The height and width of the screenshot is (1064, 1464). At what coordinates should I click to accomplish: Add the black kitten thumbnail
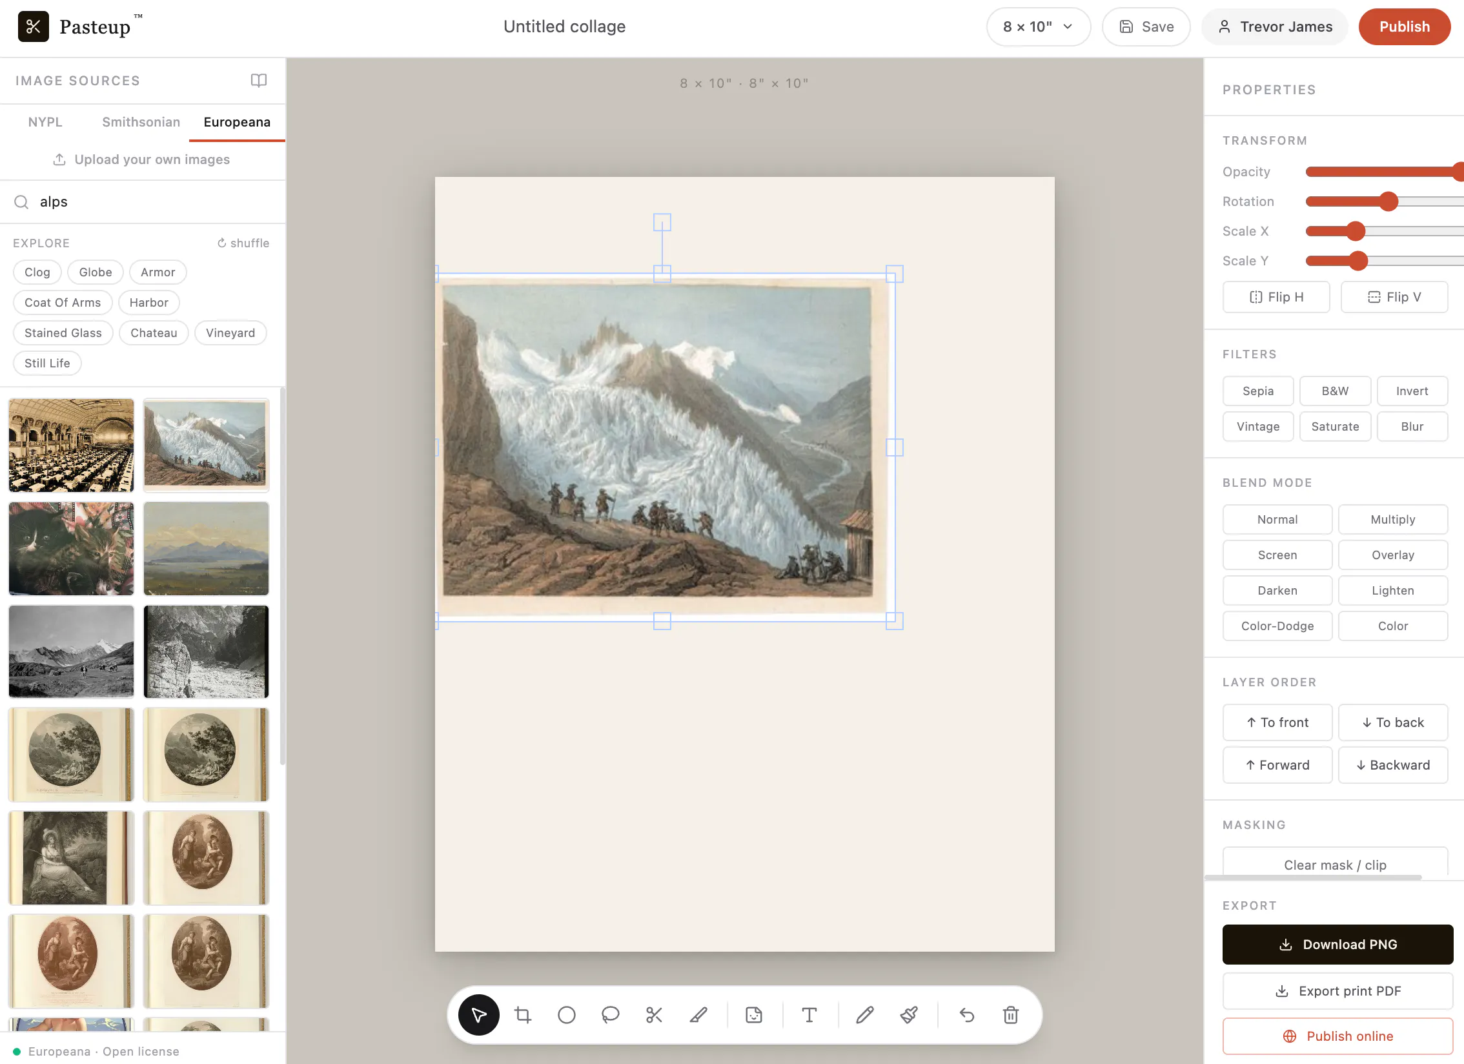click(x=71, y=549)
